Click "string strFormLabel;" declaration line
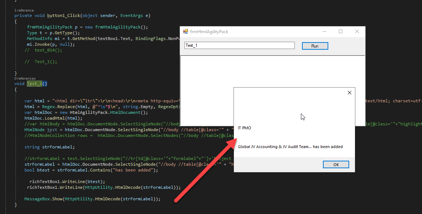The image size is (422, 214). point(49,147)
